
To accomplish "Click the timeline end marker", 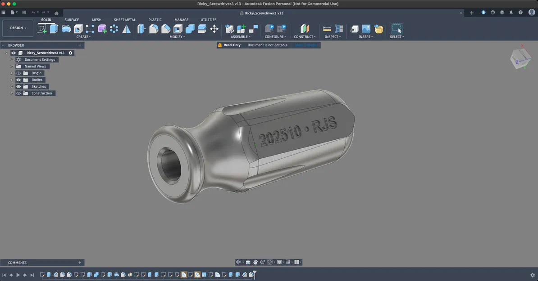I will [x=255, y=274].
